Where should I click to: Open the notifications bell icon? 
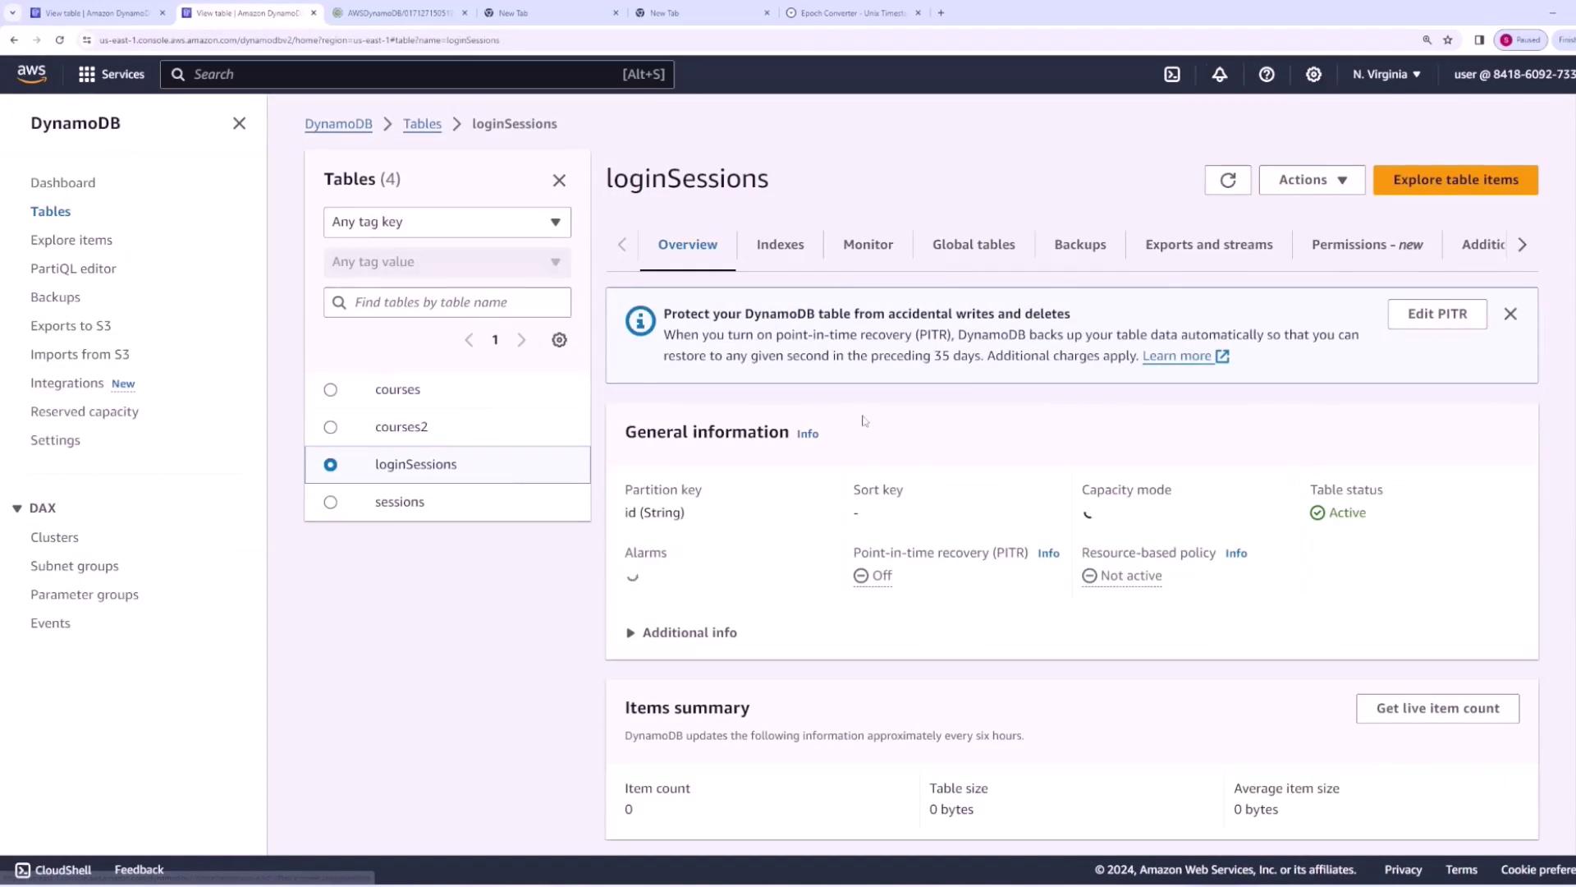pos(1220,75)
